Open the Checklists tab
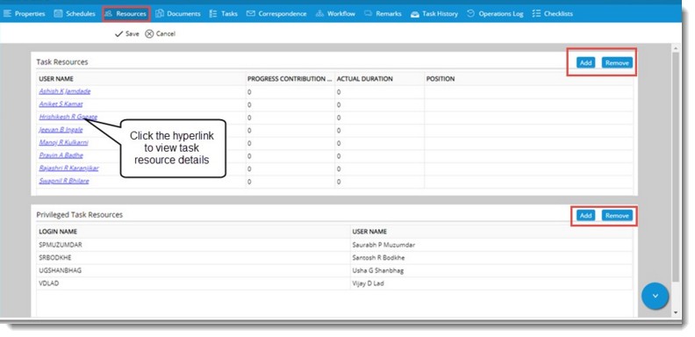This screenshot has width=695, height=337. pyautogui.click(x=553, y=14)
